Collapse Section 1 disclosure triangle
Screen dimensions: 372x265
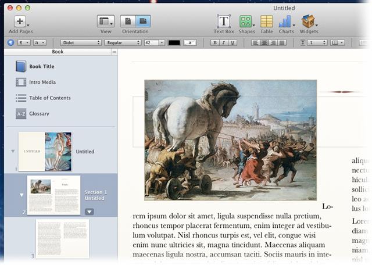pyautogui.click(x=22, y=195)
